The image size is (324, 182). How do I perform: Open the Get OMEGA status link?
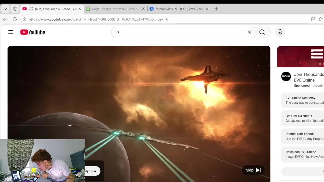coord(303,118)
